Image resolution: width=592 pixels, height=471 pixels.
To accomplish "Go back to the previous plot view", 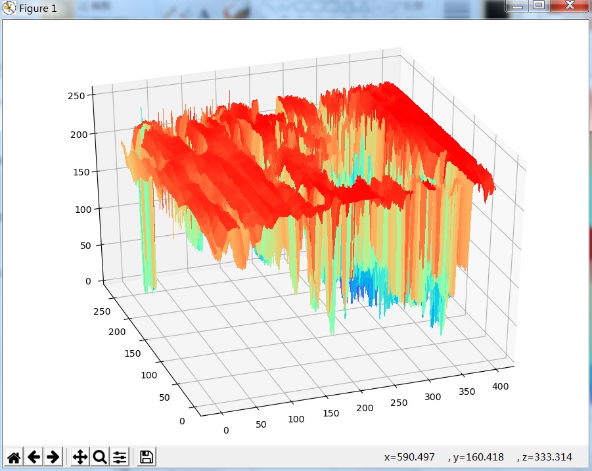I will 34,456.
